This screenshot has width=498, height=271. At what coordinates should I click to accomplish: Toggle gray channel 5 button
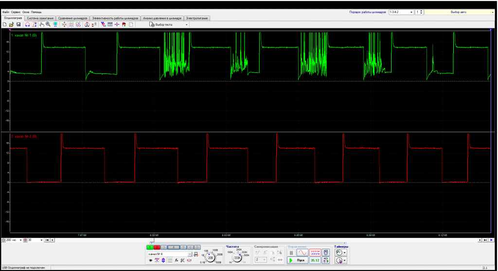183,247
